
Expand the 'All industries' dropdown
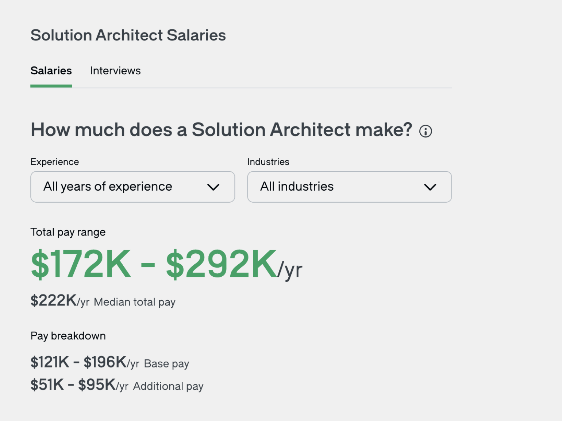pyautogui.click(x=349, y=187)
